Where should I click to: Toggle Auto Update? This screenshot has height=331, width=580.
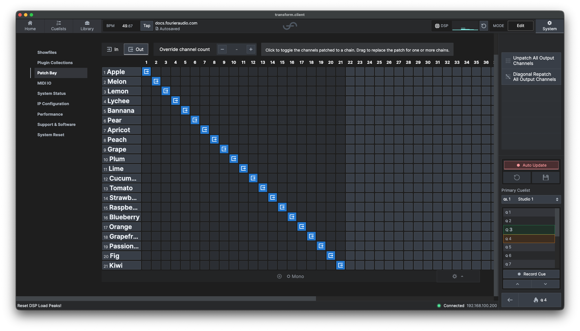531,165
